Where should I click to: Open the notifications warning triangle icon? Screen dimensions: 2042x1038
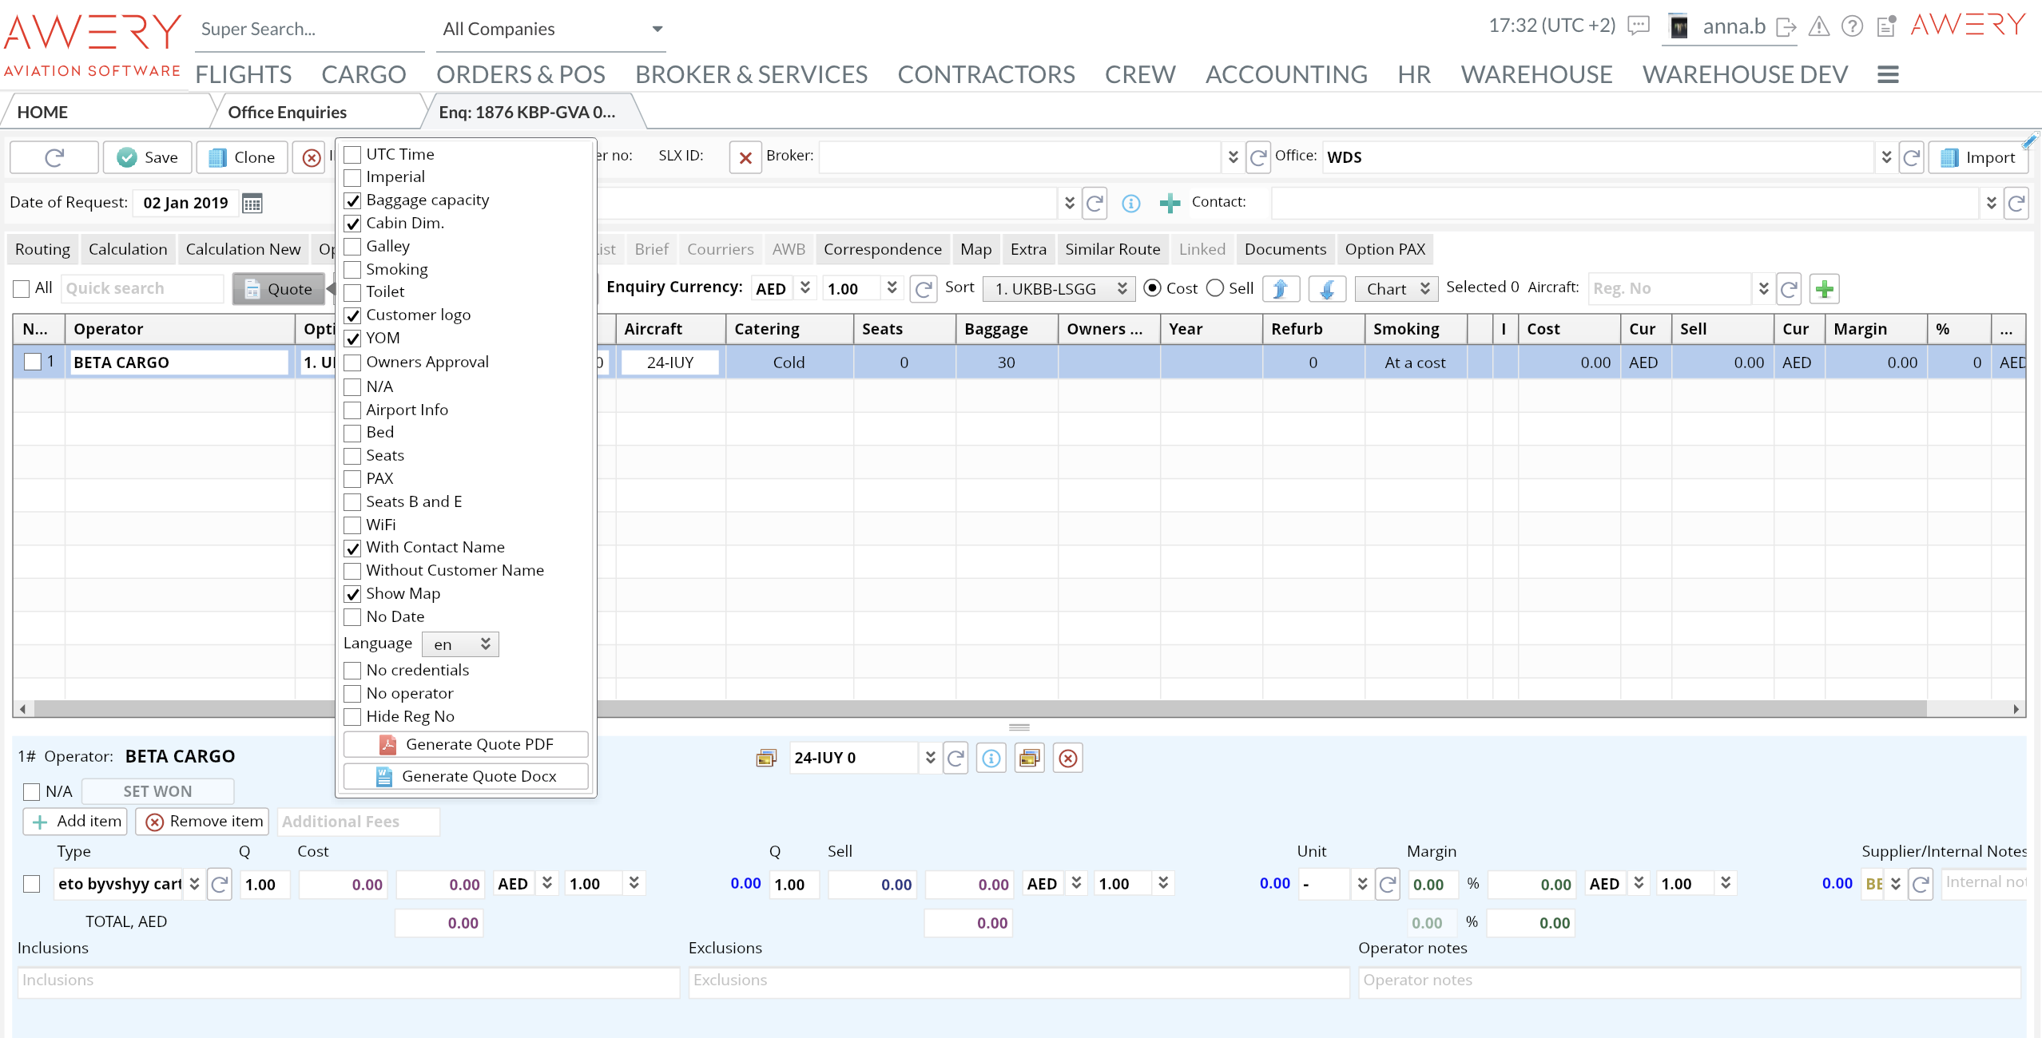click(x=1819, y=27)
